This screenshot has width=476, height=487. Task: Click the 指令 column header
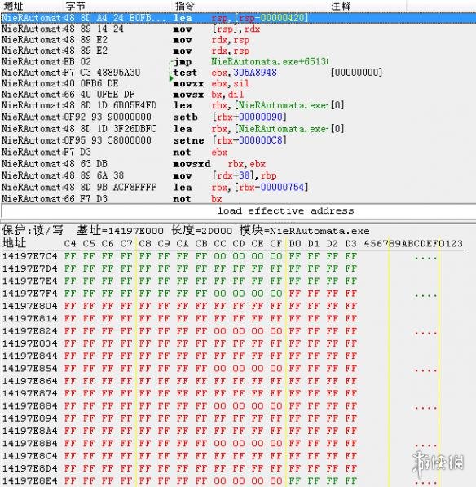(185, 6)
